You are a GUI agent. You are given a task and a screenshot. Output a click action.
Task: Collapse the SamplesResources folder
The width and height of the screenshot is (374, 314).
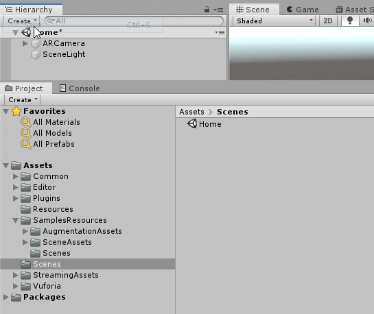point(16,220)
